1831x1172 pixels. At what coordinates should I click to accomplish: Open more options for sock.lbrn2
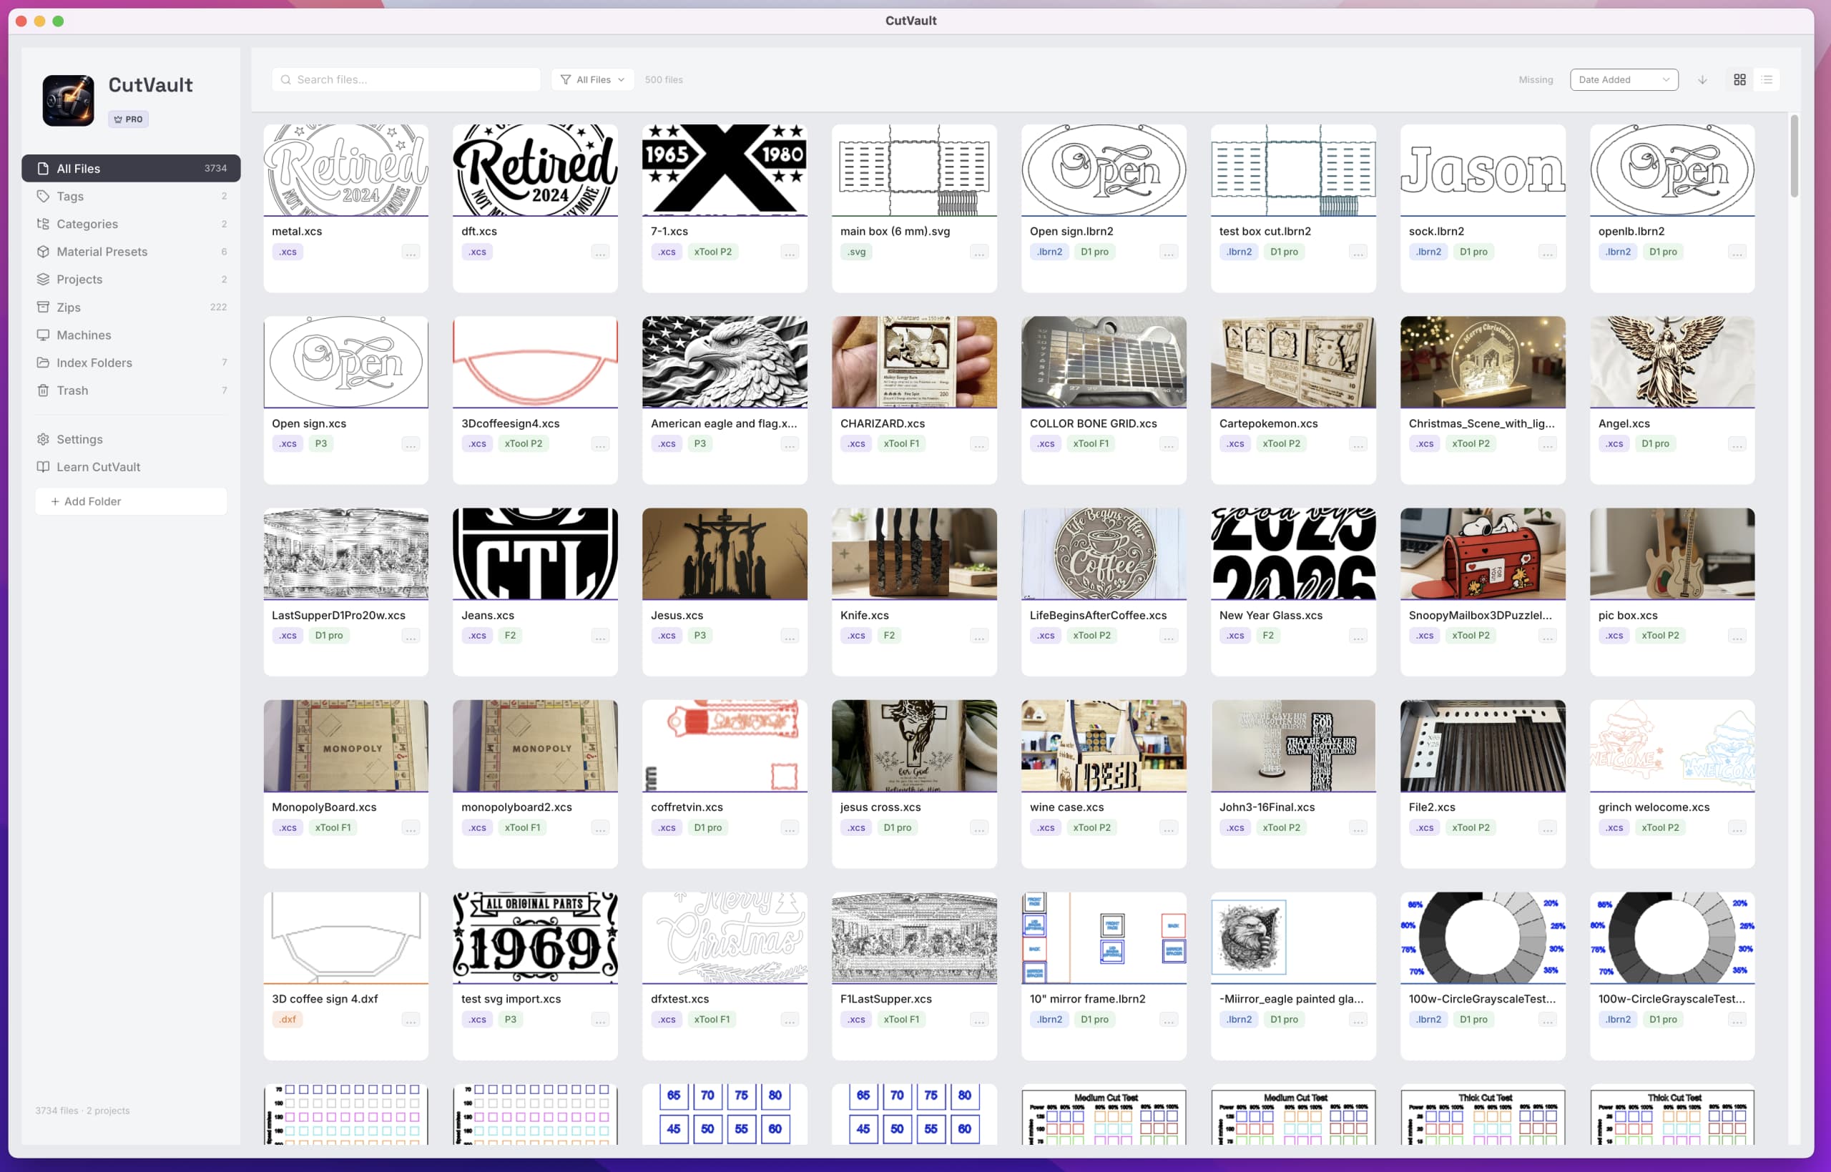coord(1548,252)
